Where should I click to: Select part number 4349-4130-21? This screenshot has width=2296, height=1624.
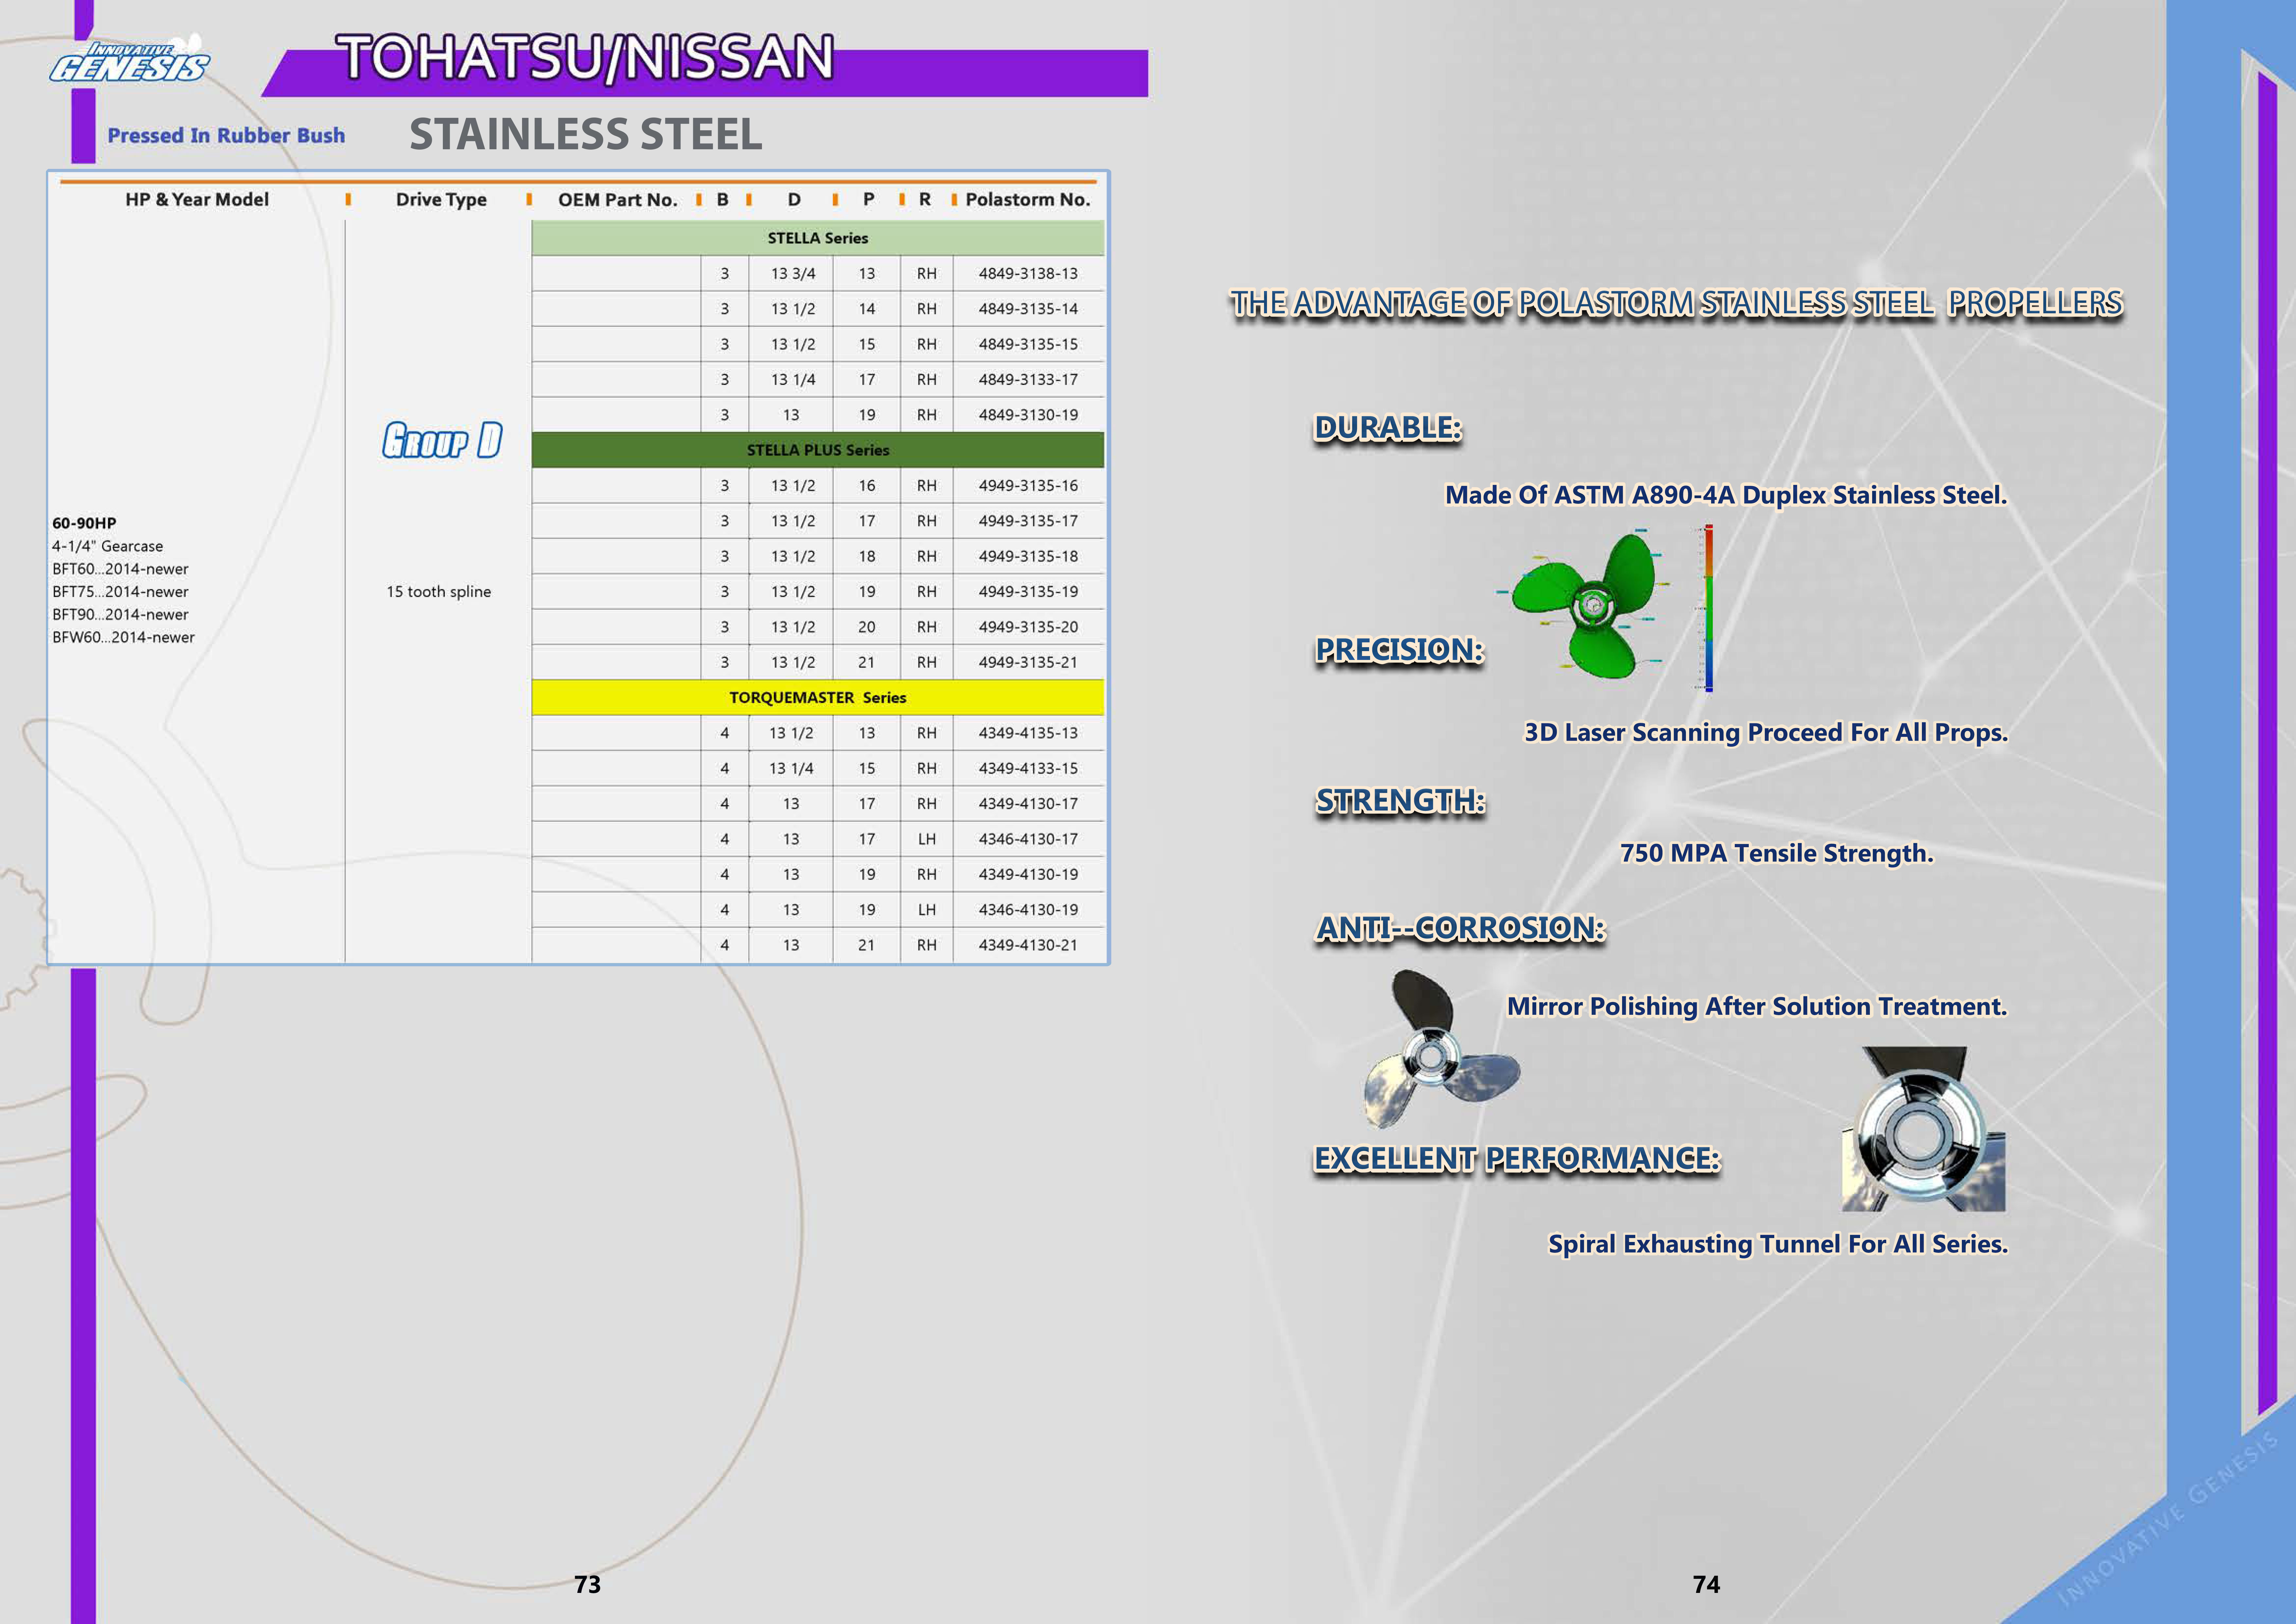point(1028,945)
